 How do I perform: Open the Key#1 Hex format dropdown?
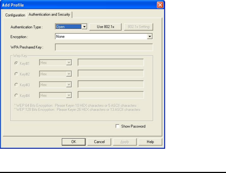tap(55, 63)
